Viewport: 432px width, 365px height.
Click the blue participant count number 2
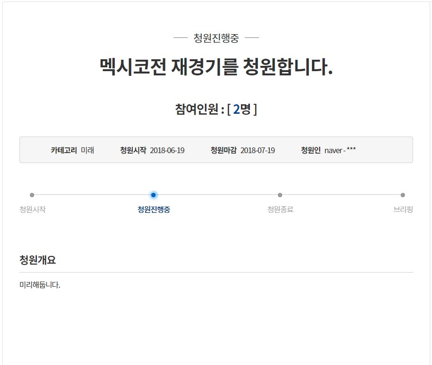tap(236, 109)
